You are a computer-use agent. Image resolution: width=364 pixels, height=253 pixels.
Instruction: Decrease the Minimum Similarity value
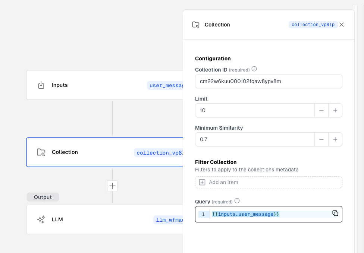[x=321, y=139]
